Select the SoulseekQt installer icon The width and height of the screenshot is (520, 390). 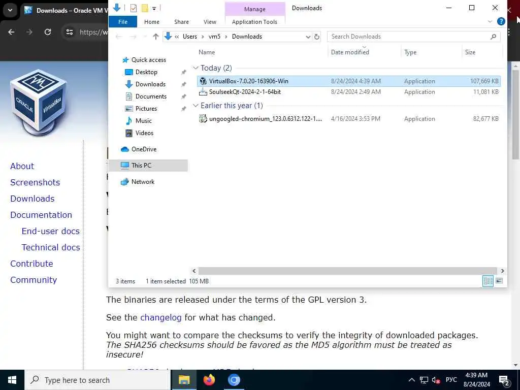point(203,92)
